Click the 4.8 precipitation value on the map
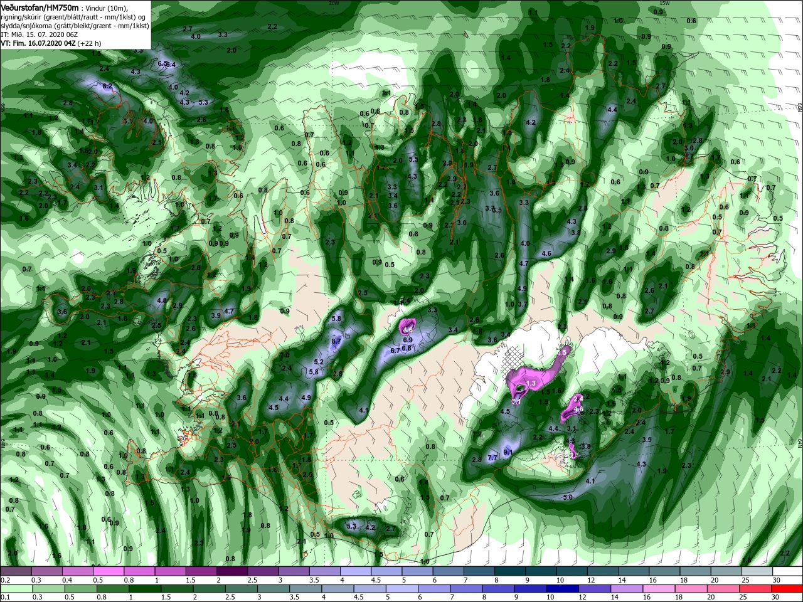The width and height of the screenshot is (803, 602). tap(161, 300)
